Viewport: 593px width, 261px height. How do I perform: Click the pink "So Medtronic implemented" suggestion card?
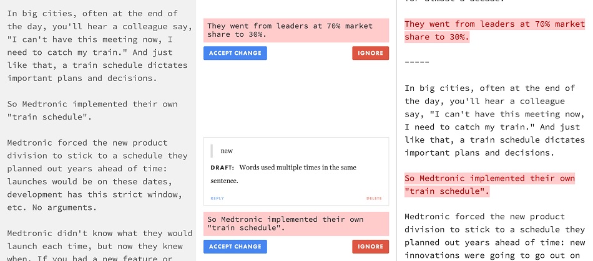(x=296, y=224)
